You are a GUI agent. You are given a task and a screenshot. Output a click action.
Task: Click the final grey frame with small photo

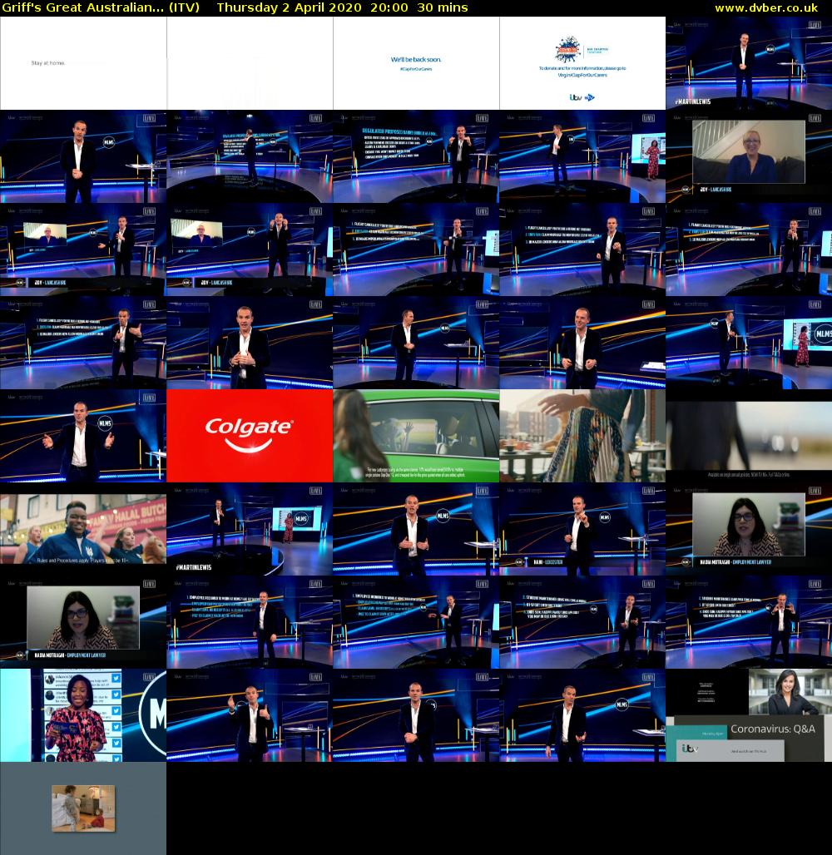pos(83,808)
